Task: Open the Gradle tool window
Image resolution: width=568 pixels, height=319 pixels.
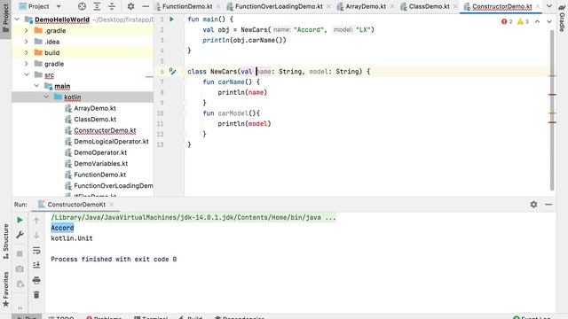Action: click(x=562, y=18)
